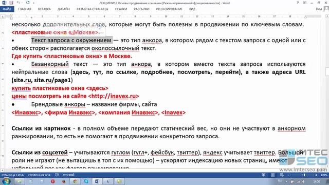329x185 pixels.
Task: Click the word 'околоссылочный' in the document
Action: [x=115, y=48]
